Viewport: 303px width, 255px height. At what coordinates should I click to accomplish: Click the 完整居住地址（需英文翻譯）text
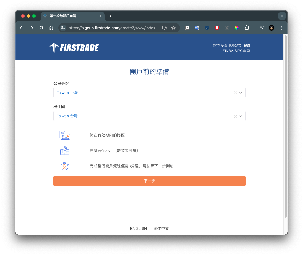[x=115, y=151]
